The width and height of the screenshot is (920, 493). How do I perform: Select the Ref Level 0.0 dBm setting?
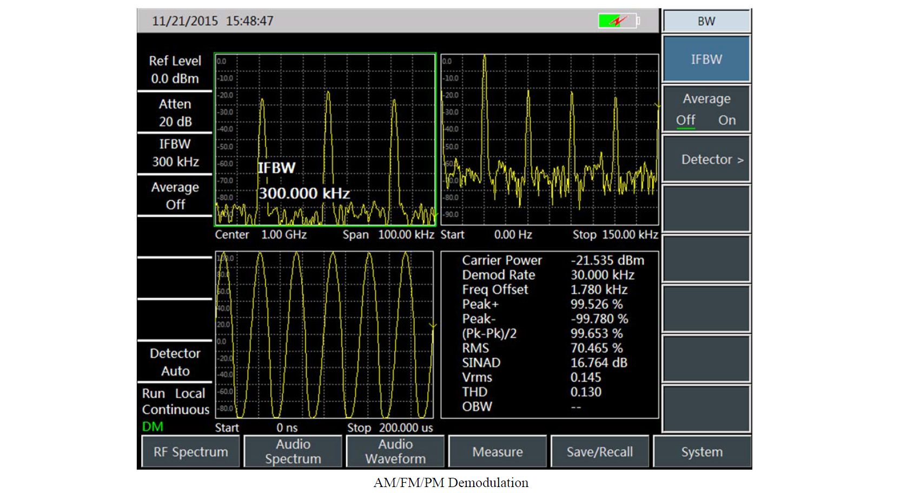[x=175, y=69]
